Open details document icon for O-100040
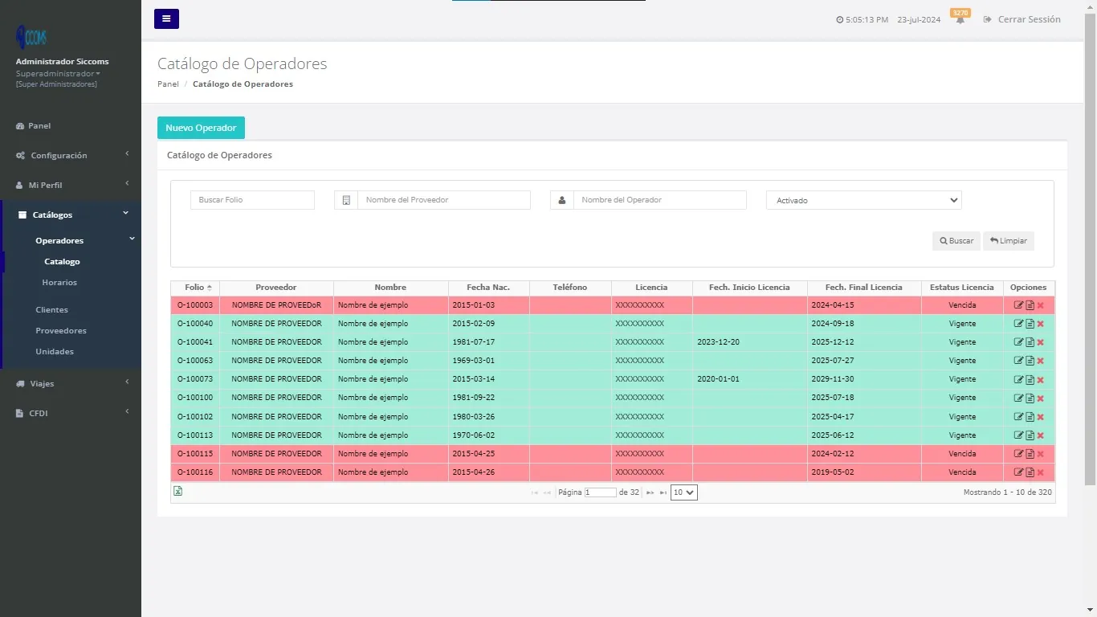 click(x=1030, y=323)
